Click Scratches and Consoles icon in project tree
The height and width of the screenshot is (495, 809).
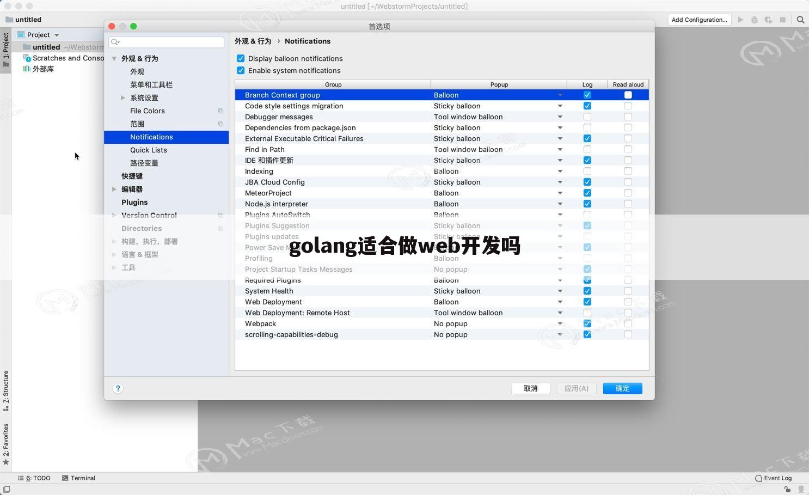(x=26, y=58)
